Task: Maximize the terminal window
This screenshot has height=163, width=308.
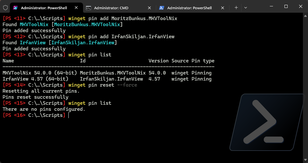Action: click(x=286, y=6)
